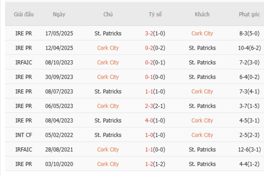Select the "Khách" column header
Image resolution: width=264 pixels, height=176 pixels.
(x=202, y=14)
